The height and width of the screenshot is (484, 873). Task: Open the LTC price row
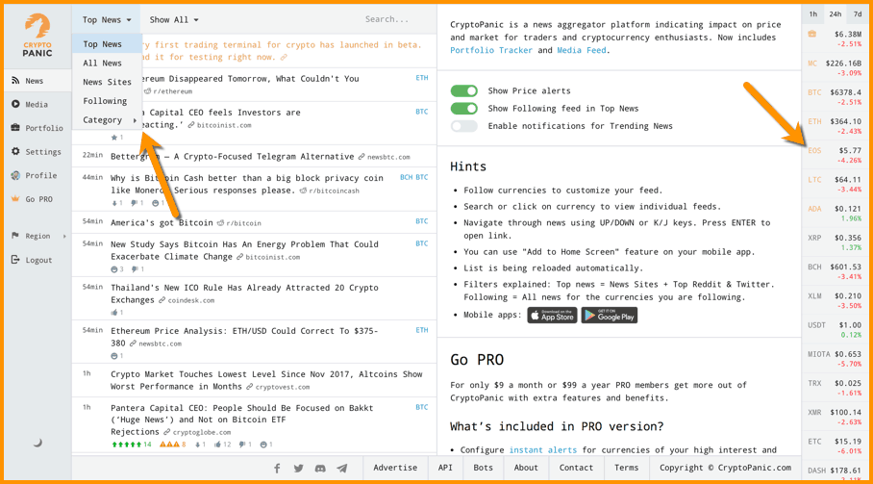coord(836,185)
